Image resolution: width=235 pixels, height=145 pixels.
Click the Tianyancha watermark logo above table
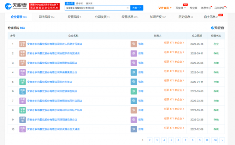coord(217,28)
